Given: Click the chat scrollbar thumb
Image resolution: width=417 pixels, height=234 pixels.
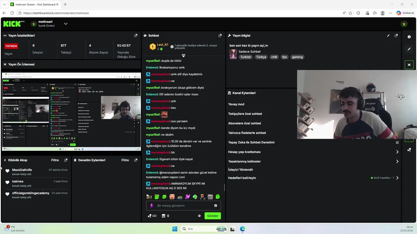Looking at the screenshot, I should point(224,188).
